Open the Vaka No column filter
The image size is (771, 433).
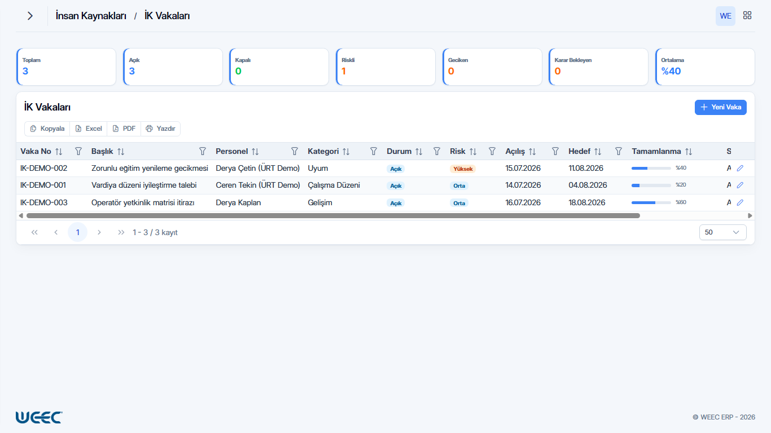78,151
